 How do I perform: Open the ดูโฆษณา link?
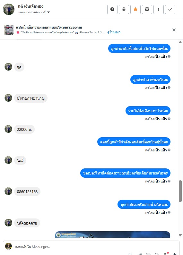tap(114, 32)
